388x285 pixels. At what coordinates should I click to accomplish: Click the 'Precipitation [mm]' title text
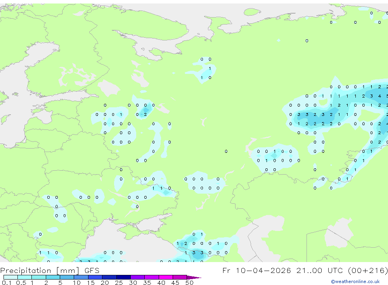(40, 271)
